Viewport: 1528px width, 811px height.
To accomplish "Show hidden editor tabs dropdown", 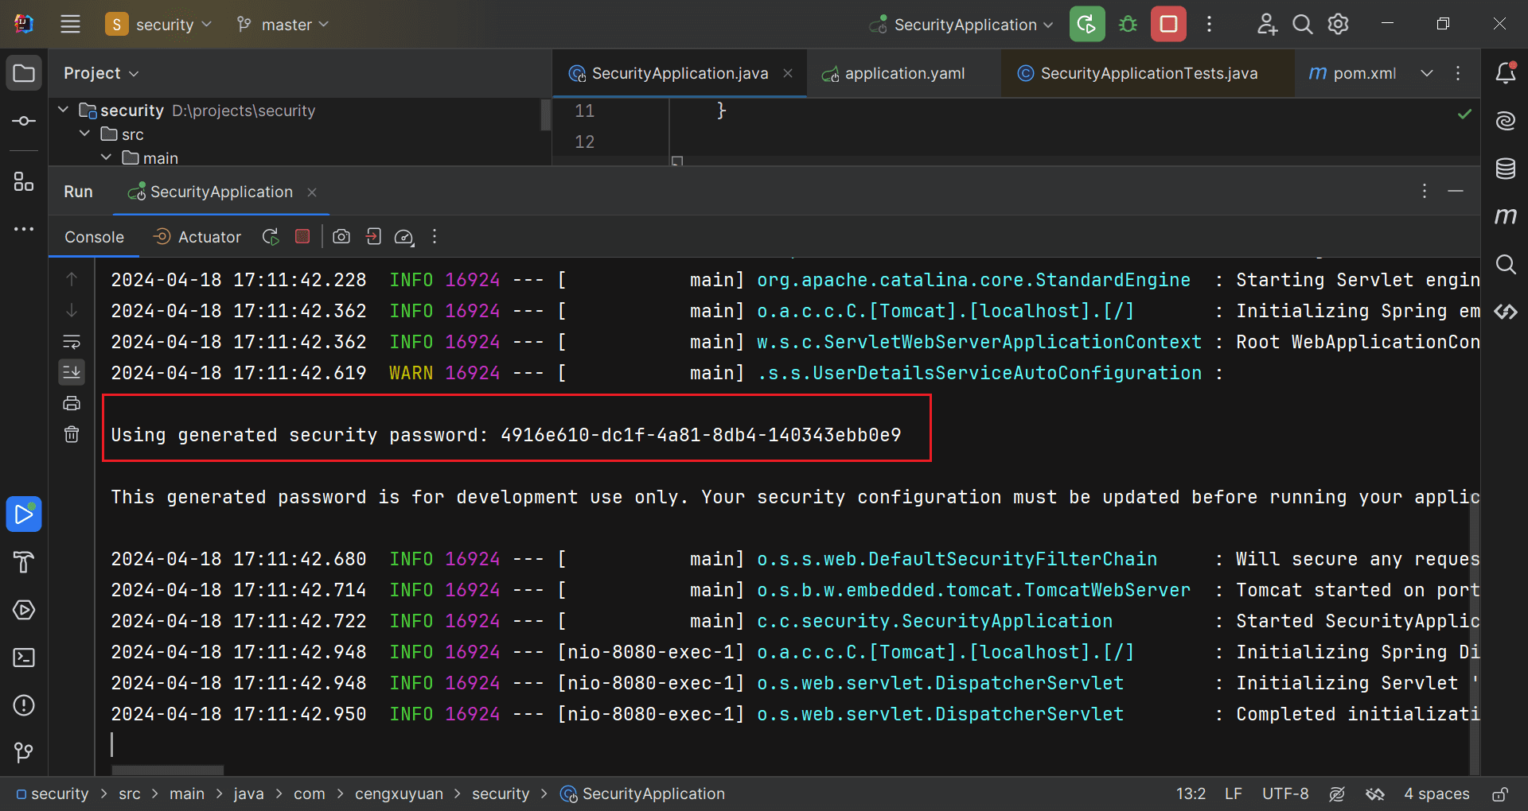I will point(1427,73).
